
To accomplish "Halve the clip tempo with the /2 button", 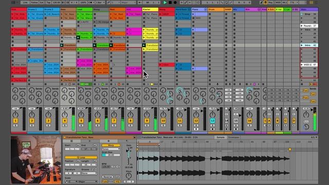I will (114, 166).
